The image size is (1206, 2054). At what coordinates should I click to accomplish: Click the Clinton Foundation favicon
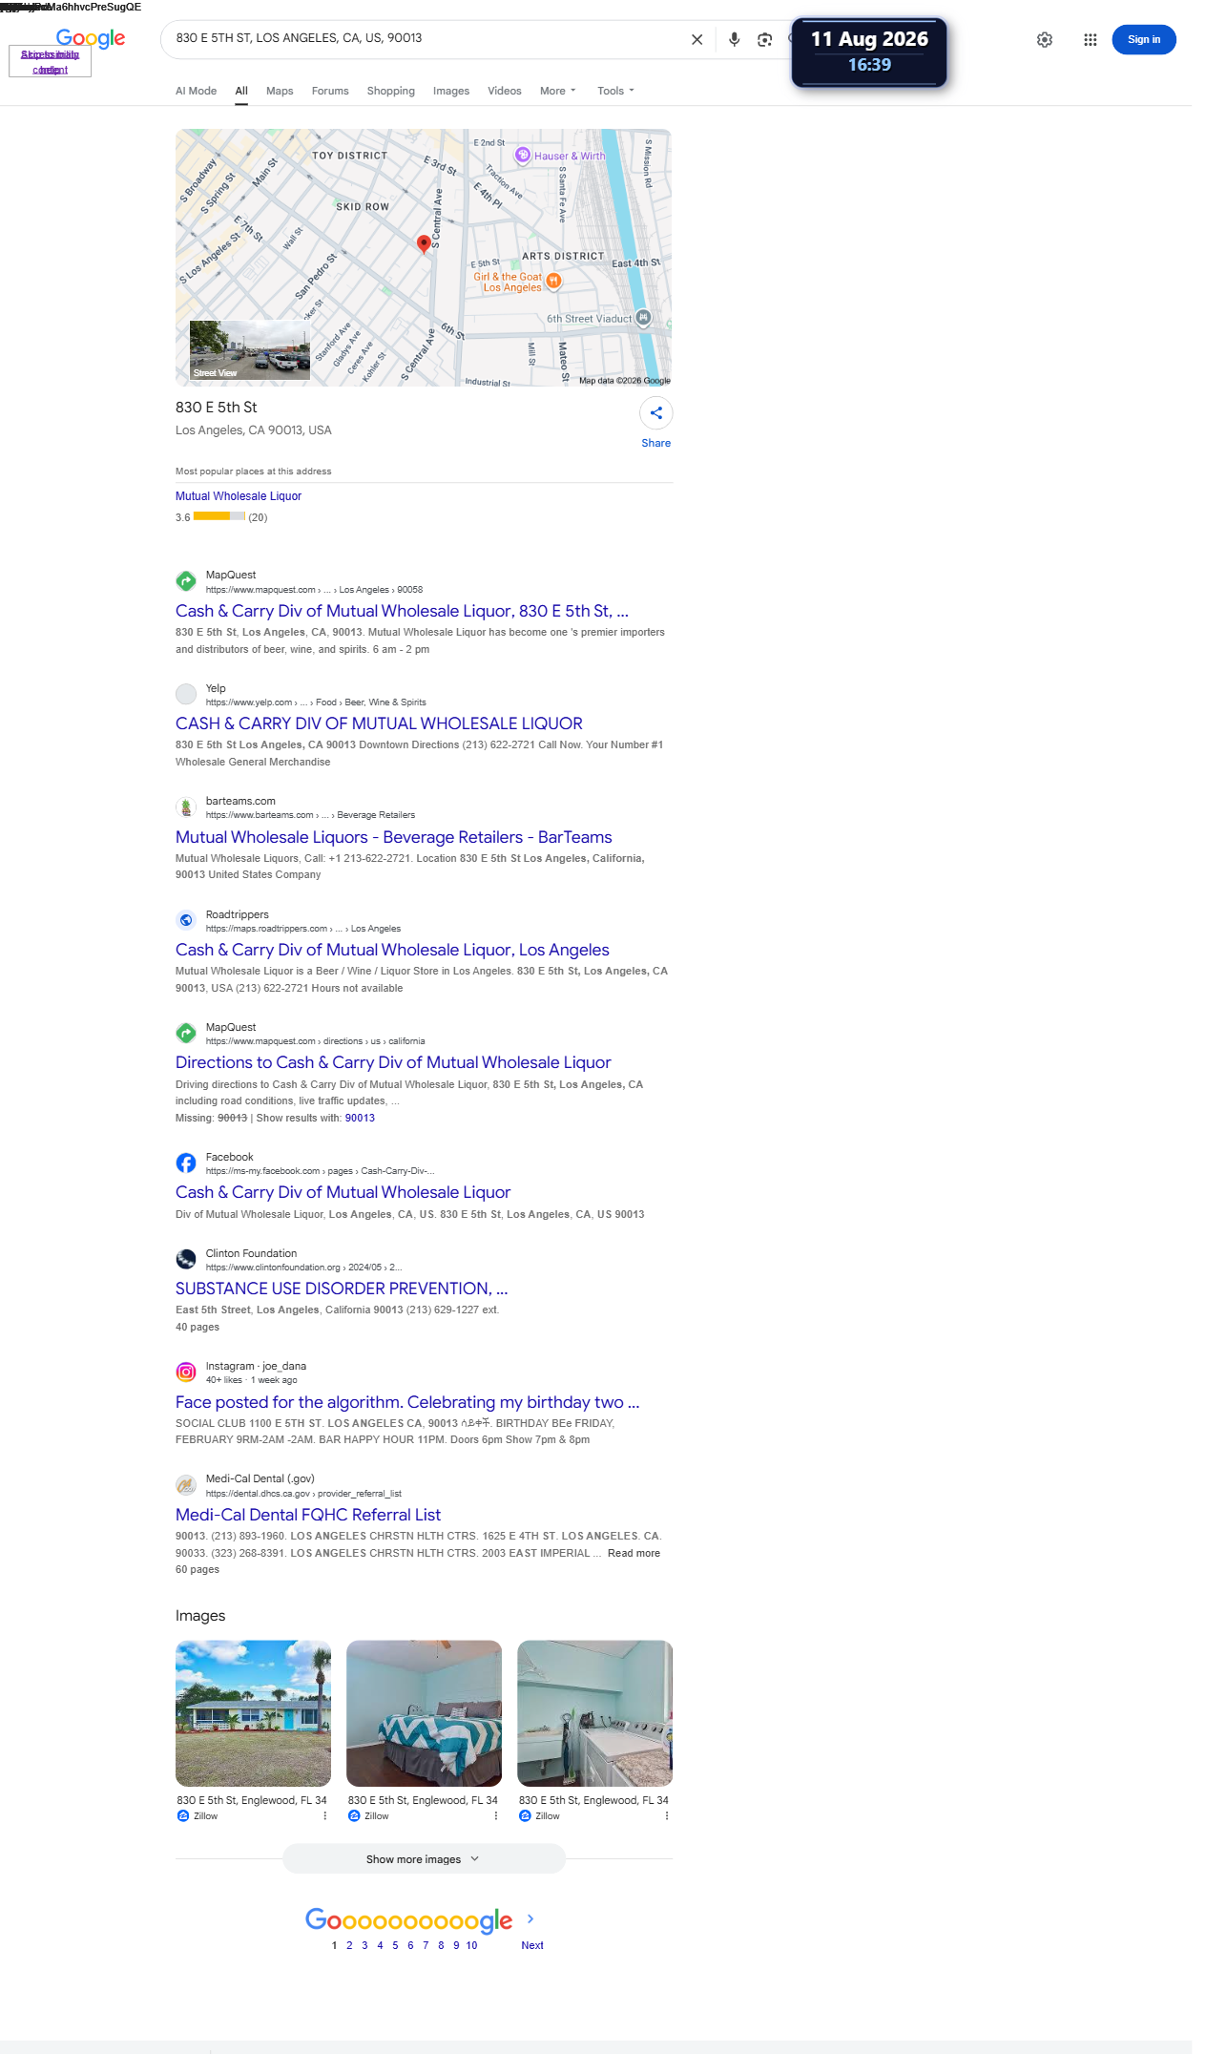(186, 1259)
